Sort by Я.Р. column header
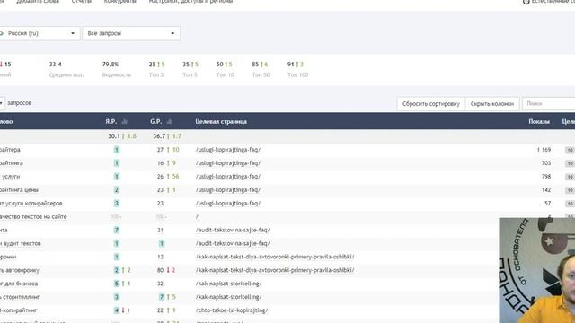Image resolution: width=575 pixels, height=323 pixels. pos(111,122)
